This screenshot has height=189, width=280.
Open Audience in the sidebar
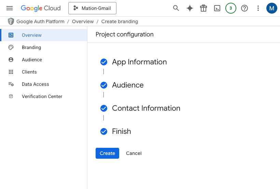coord(44,60)
